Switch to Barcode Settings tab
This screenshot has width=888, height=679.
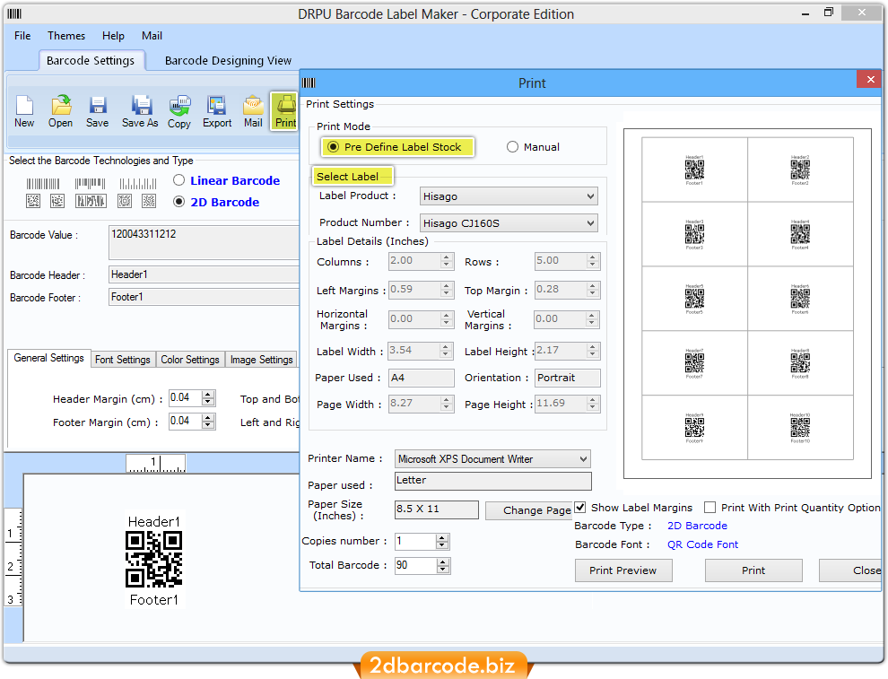point(91,61)
